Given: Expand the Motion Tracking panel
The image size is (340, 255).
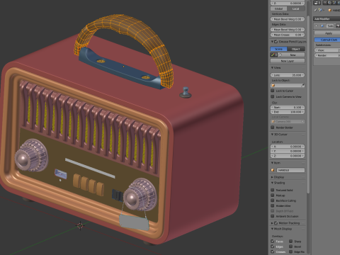Looking at the screenshot, I should pos(272,223).
